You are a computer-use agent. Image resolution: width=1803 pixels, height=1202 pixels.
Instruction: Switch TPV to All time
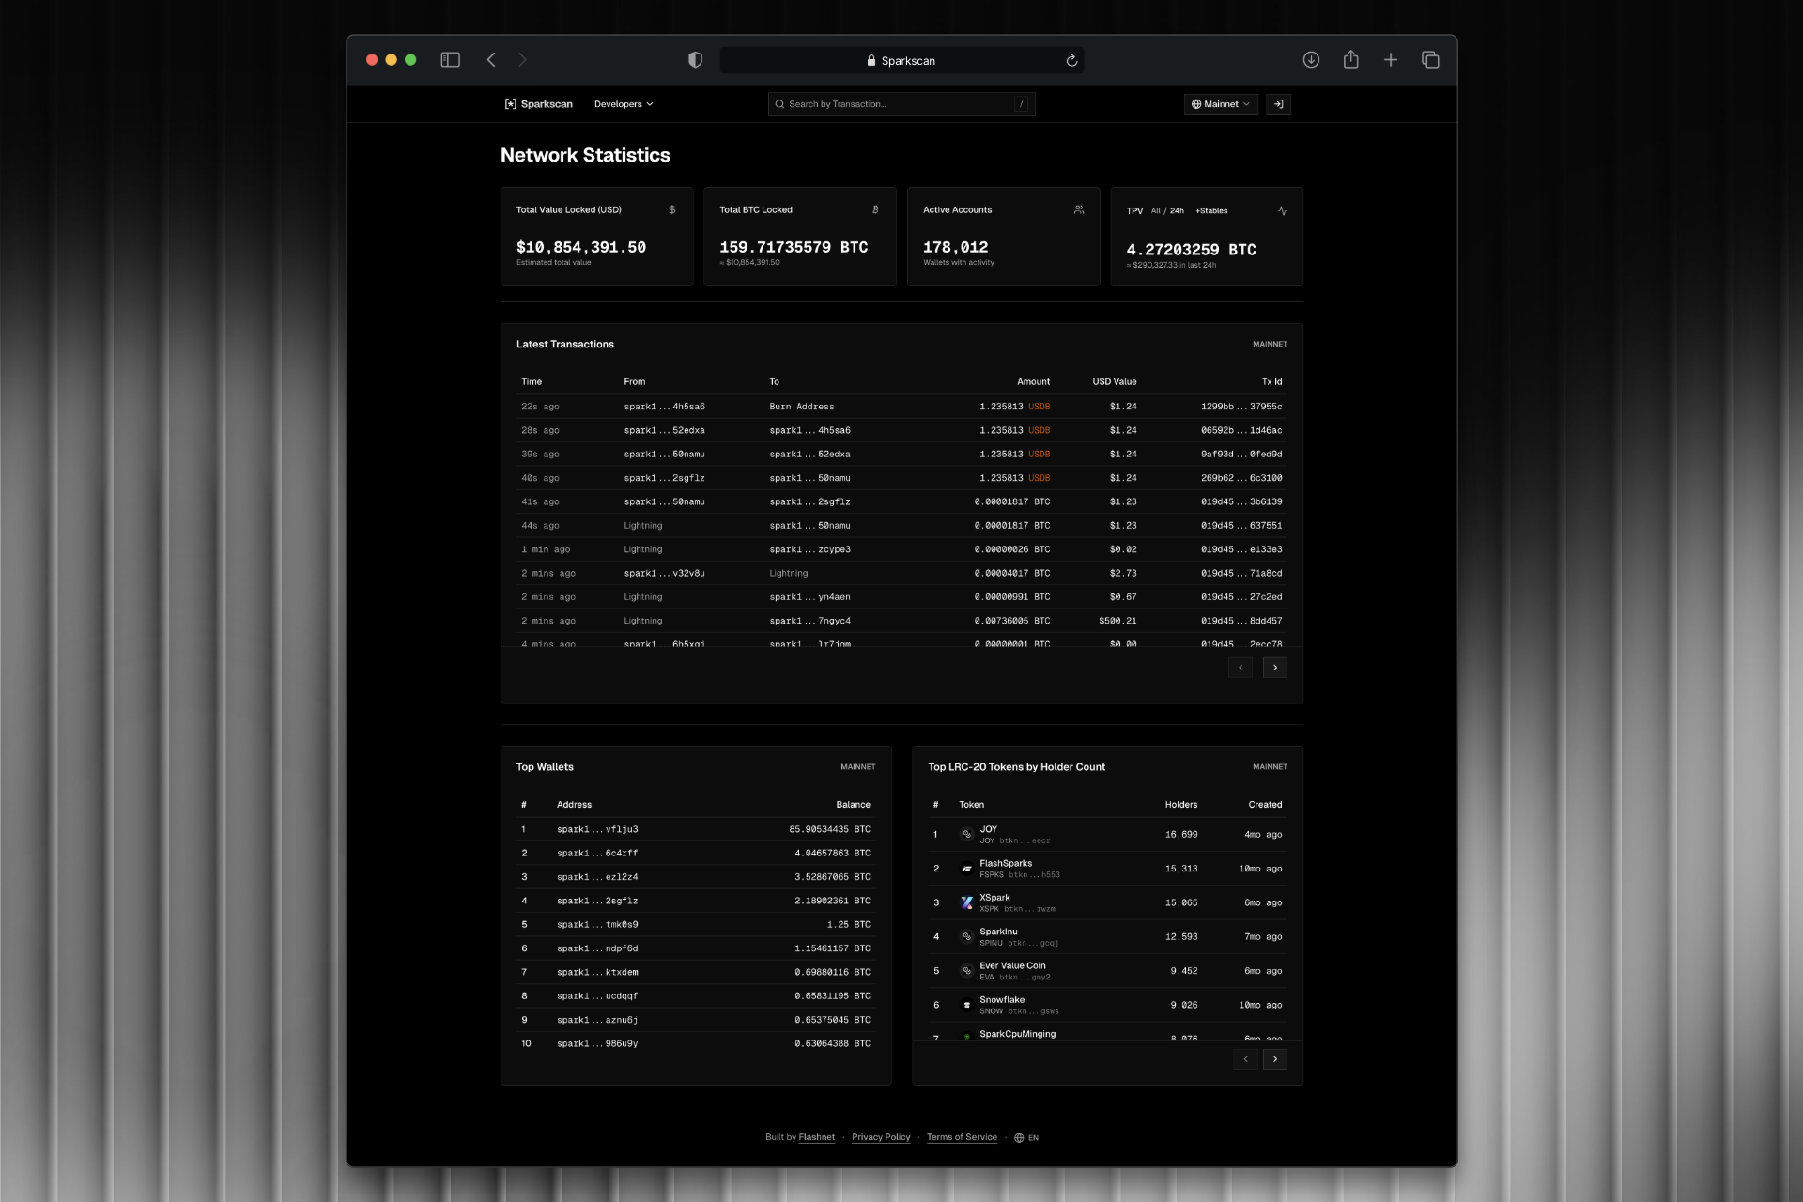(1155, 211)
